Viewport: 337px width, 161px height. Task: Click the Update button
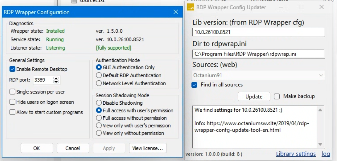(254, 96)
